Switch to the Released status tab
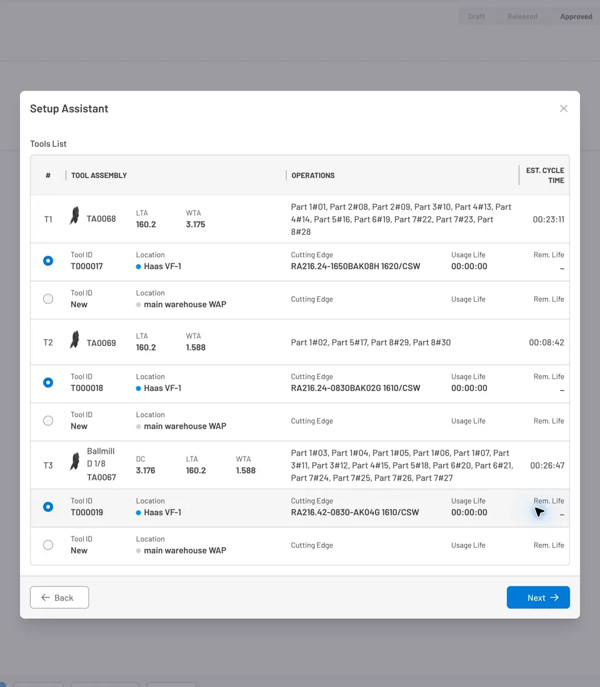This screenshot has height=687, width=600. click(522, 17)
